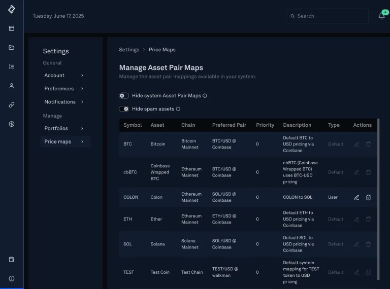
Task: Click the trash icon in ETH row
Action: pos(368,219)
